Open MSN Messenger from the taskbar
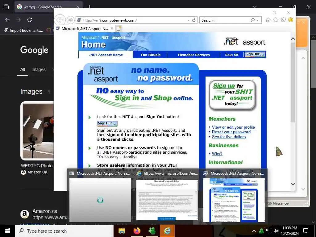Viewport: 316px width, 237px height. [152, 231]
